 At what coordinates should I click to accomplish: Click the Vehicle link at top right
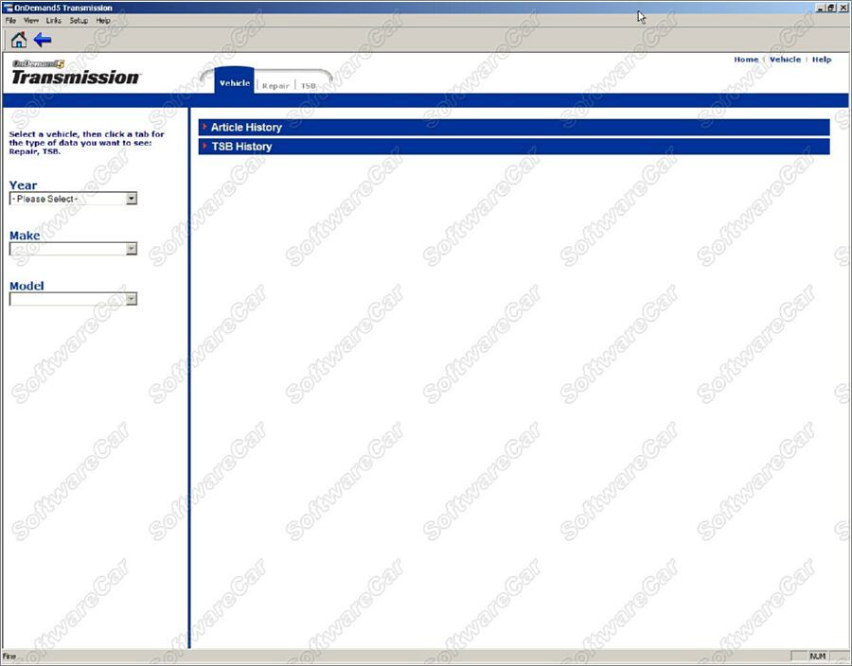pyautogui.click(x=785, y=60)
